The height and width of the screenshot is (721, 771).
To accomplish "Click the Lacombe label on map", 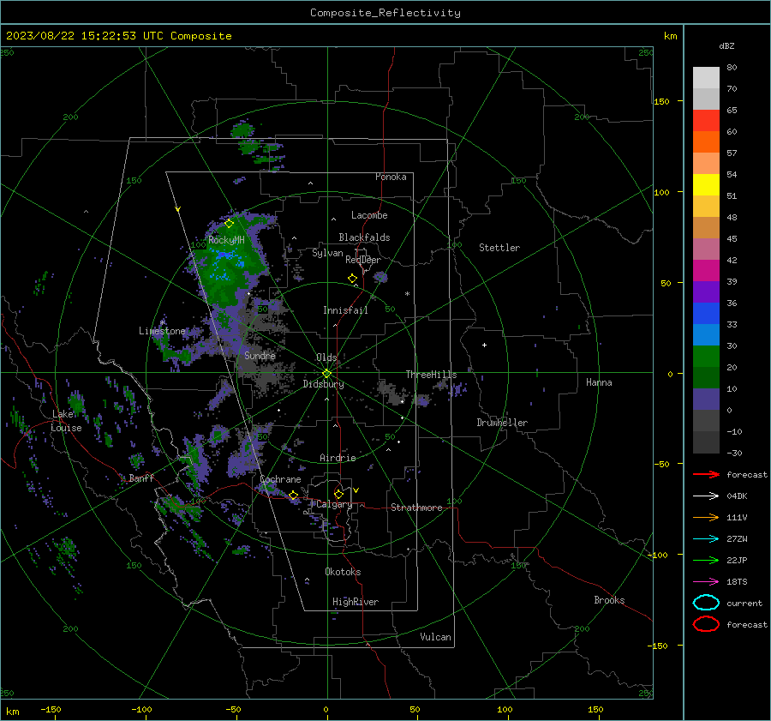I will pos(369,215).
